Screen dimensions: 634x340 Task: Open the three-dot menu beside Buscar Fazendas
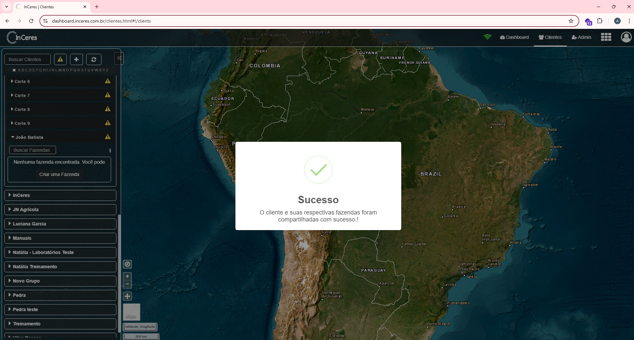(x=110, y=150)
